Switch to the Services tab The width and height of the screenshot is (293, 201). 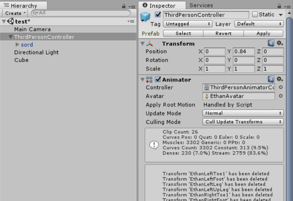coord(201,5)
